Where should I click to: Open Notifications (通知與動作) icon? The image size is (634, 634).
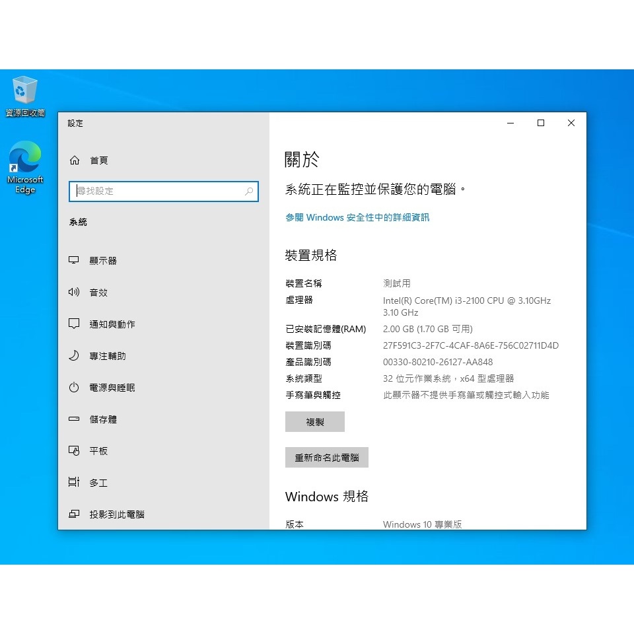tap(74, 324)
